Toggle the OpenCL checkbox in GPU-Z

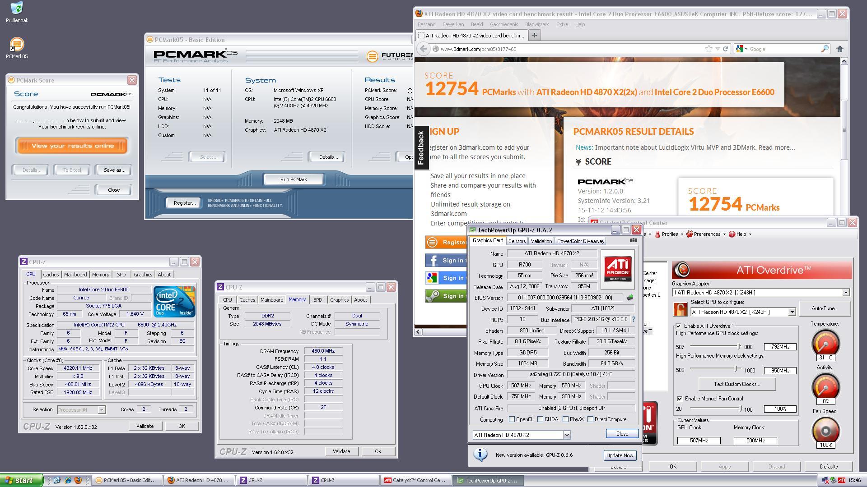[512, 419]
